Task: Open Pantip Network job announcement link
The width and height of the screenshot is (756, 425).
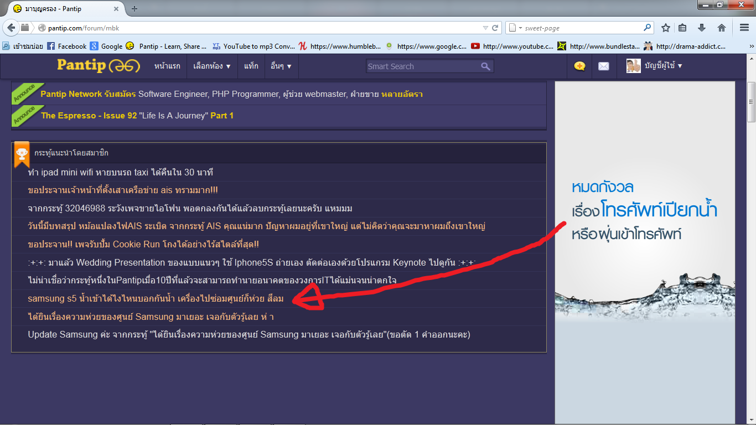Action: [x=231, y=94]
